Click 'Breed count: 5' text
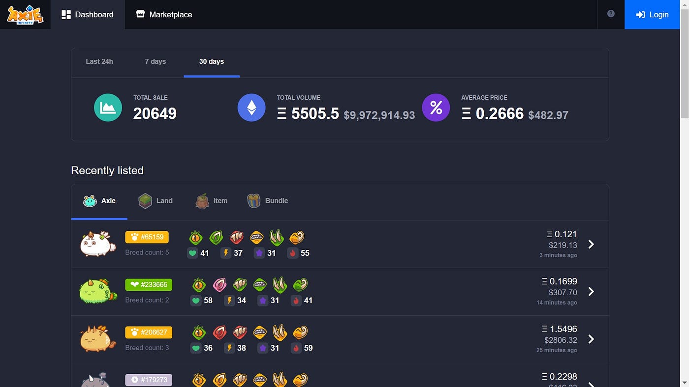This screenshot has width=689, height=387. (147, 252)
